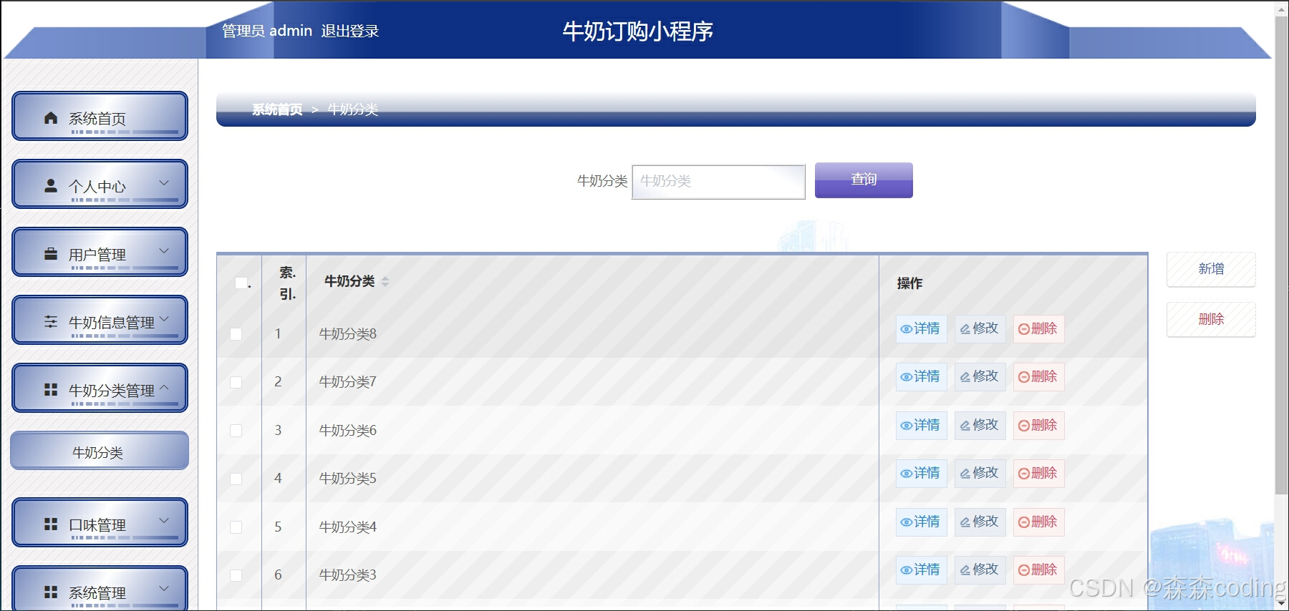Image resolution: width=1289 pixels, height=611 pixels.
Task: View details of 牛奶分类8
Action: (921, 328)
